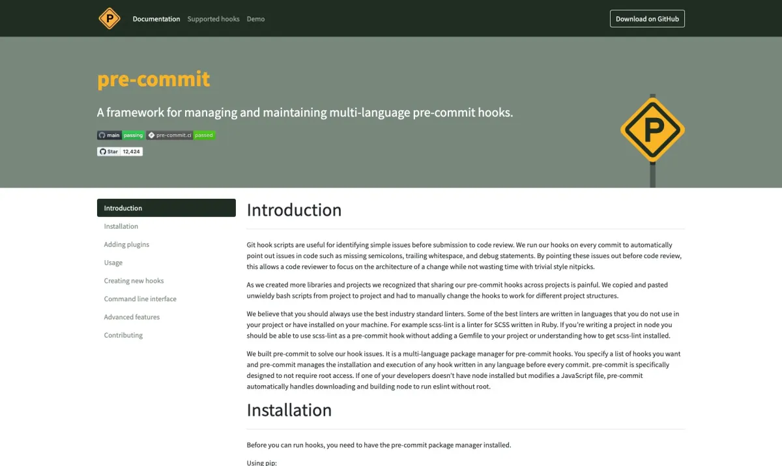
Task: Click the 'Using pip:' text
Action: (262, 462)
